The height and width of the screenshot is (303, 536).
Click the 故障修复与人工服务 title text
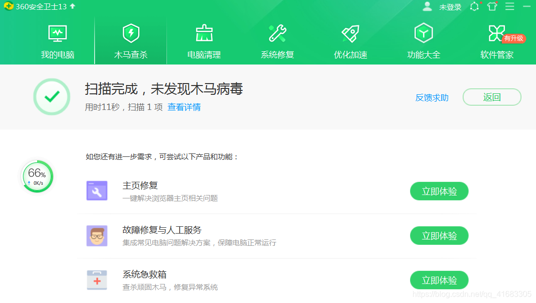coord(162,230)
